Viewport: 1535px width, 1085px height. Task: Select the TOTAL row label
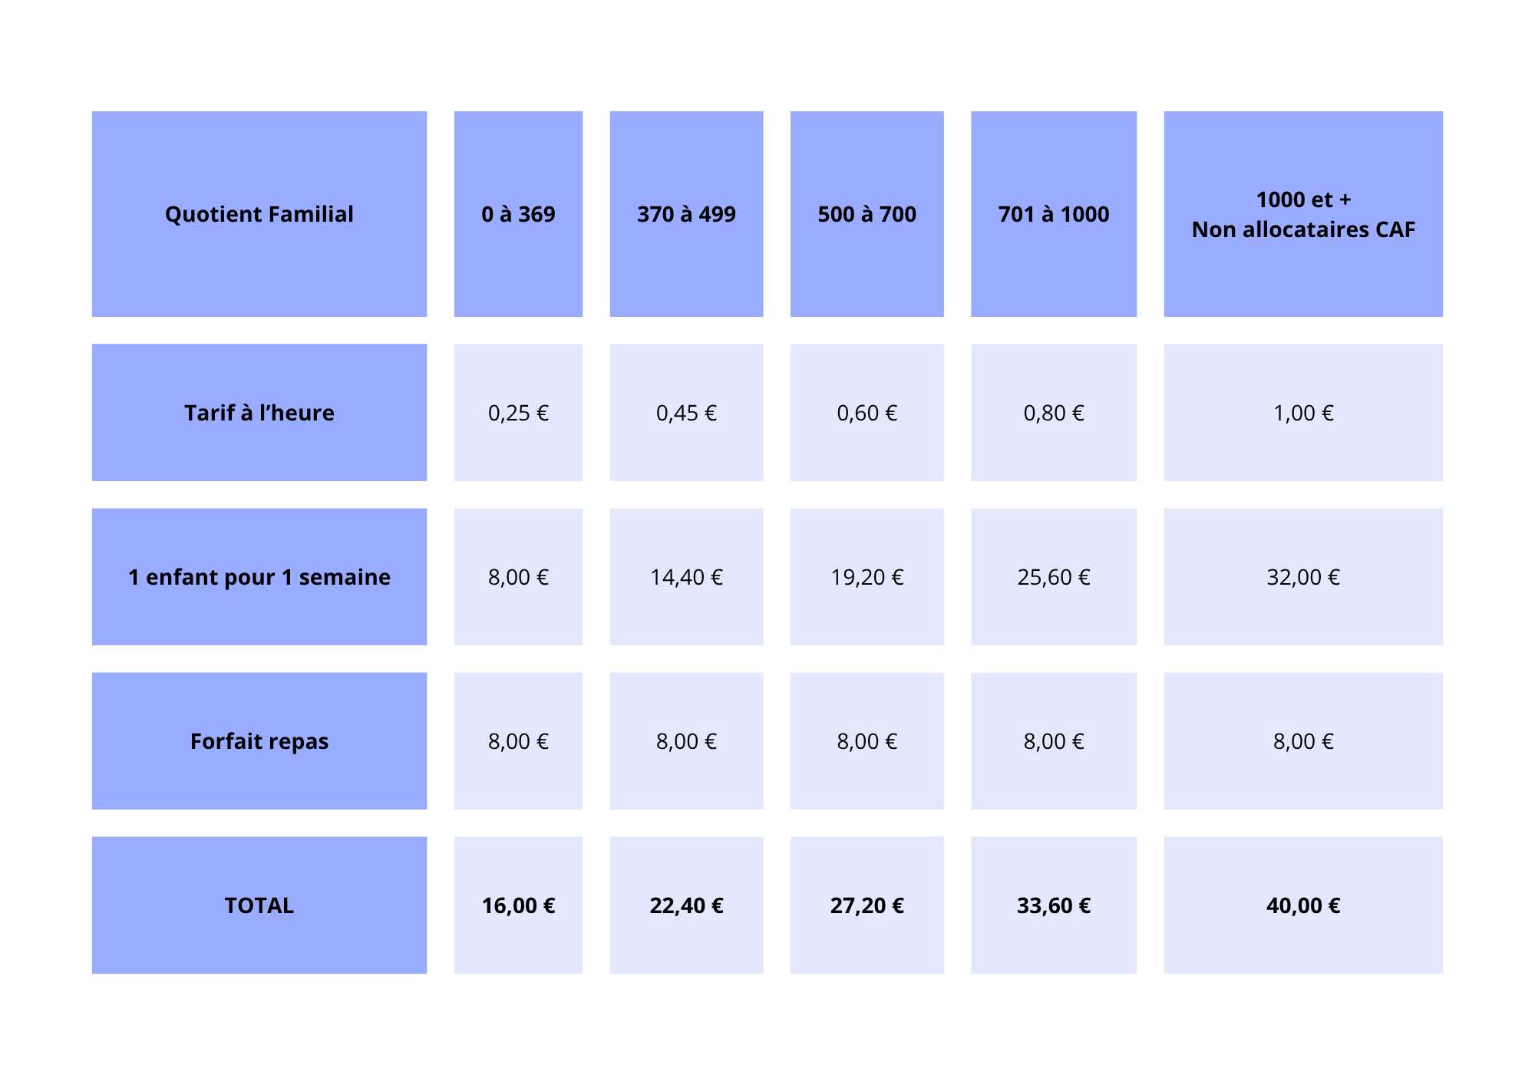point(259,905)
